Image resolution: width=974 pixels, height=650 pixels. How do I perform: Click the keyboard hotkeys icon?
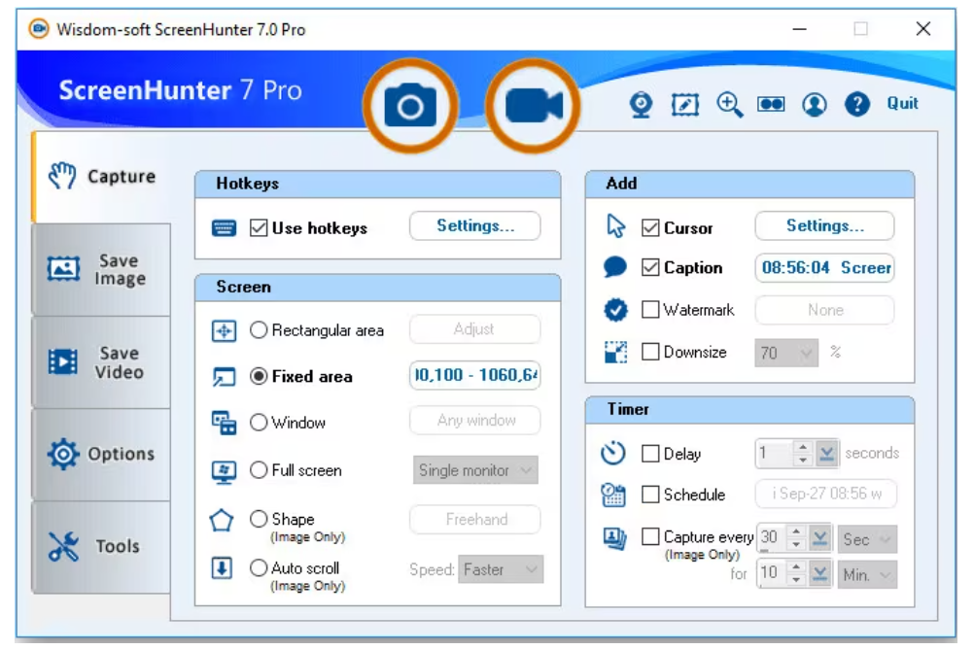click(x=224, y=228)
